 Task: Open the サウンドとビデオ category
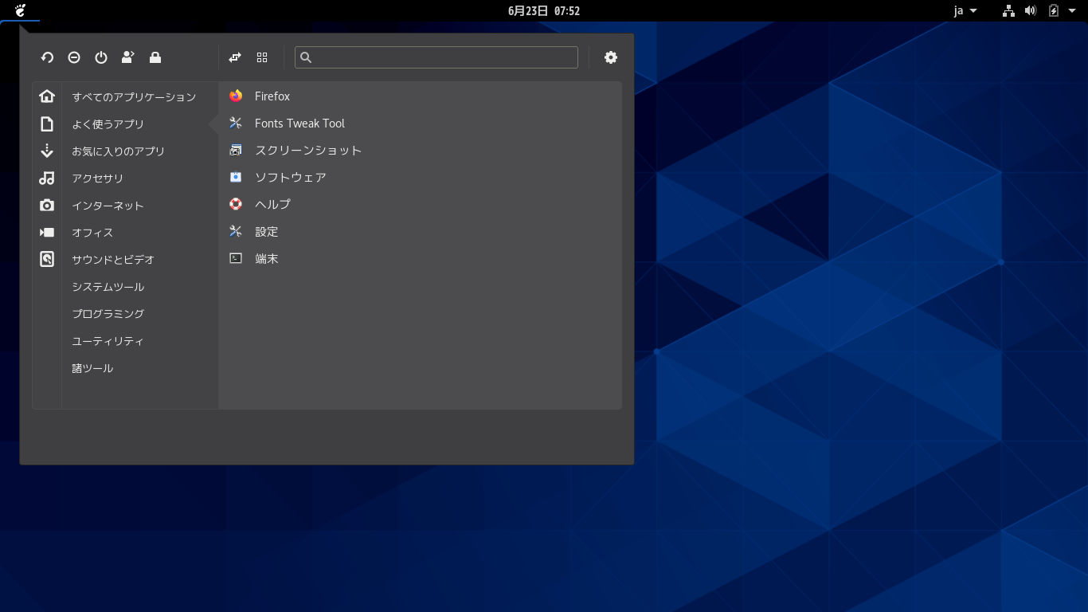click(x=113, y=260)
